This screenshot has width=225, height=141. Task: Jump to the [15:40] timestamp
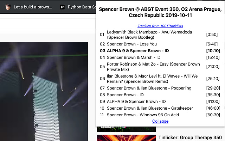click(x=213, y=57)
